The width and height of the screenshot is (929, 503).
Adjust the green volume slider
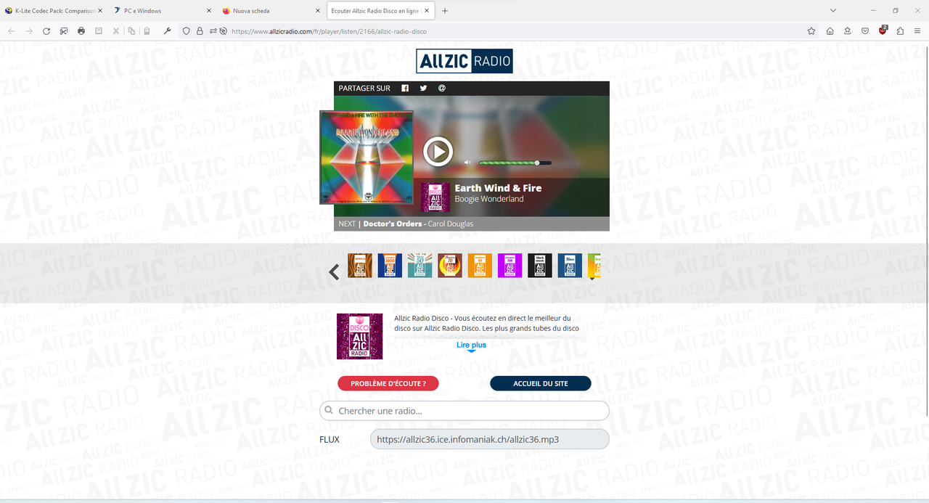515,163
